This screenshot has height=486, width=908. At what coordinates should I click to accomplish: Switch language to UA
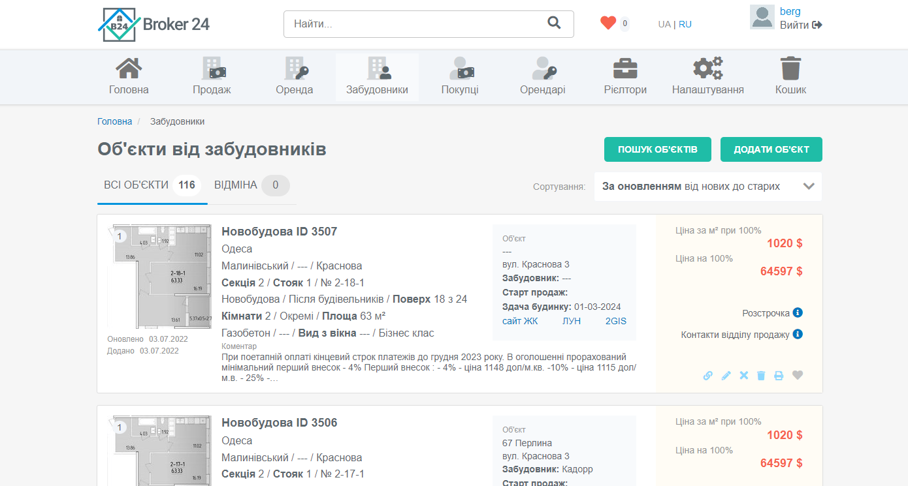664,24
